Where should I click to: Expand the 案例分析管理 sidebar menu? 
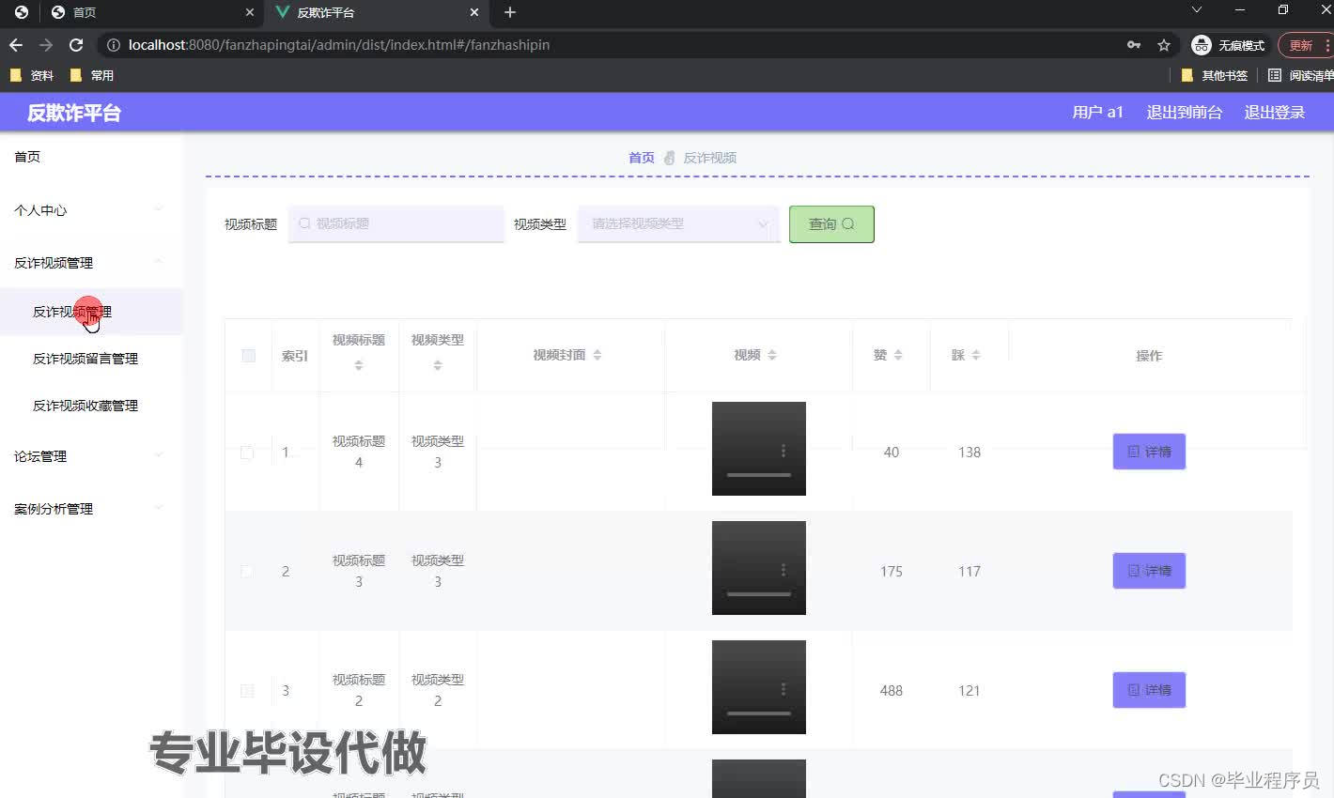click(x=91, y=509)
